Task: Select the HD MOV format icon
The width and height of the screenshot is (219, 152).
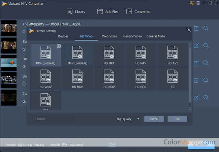Action: click(x=109, y=76)
